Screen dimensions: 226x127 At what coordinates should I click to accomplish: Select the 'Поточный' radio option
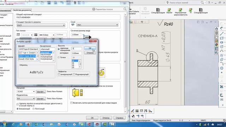pyautogui.click(x=34, y=109)
